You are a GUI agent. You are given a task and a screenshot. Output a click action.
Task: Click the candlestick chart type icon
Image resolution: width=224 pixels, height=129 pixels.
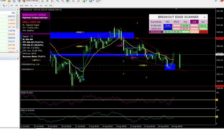pyautogui.click(x=47, y=1)
